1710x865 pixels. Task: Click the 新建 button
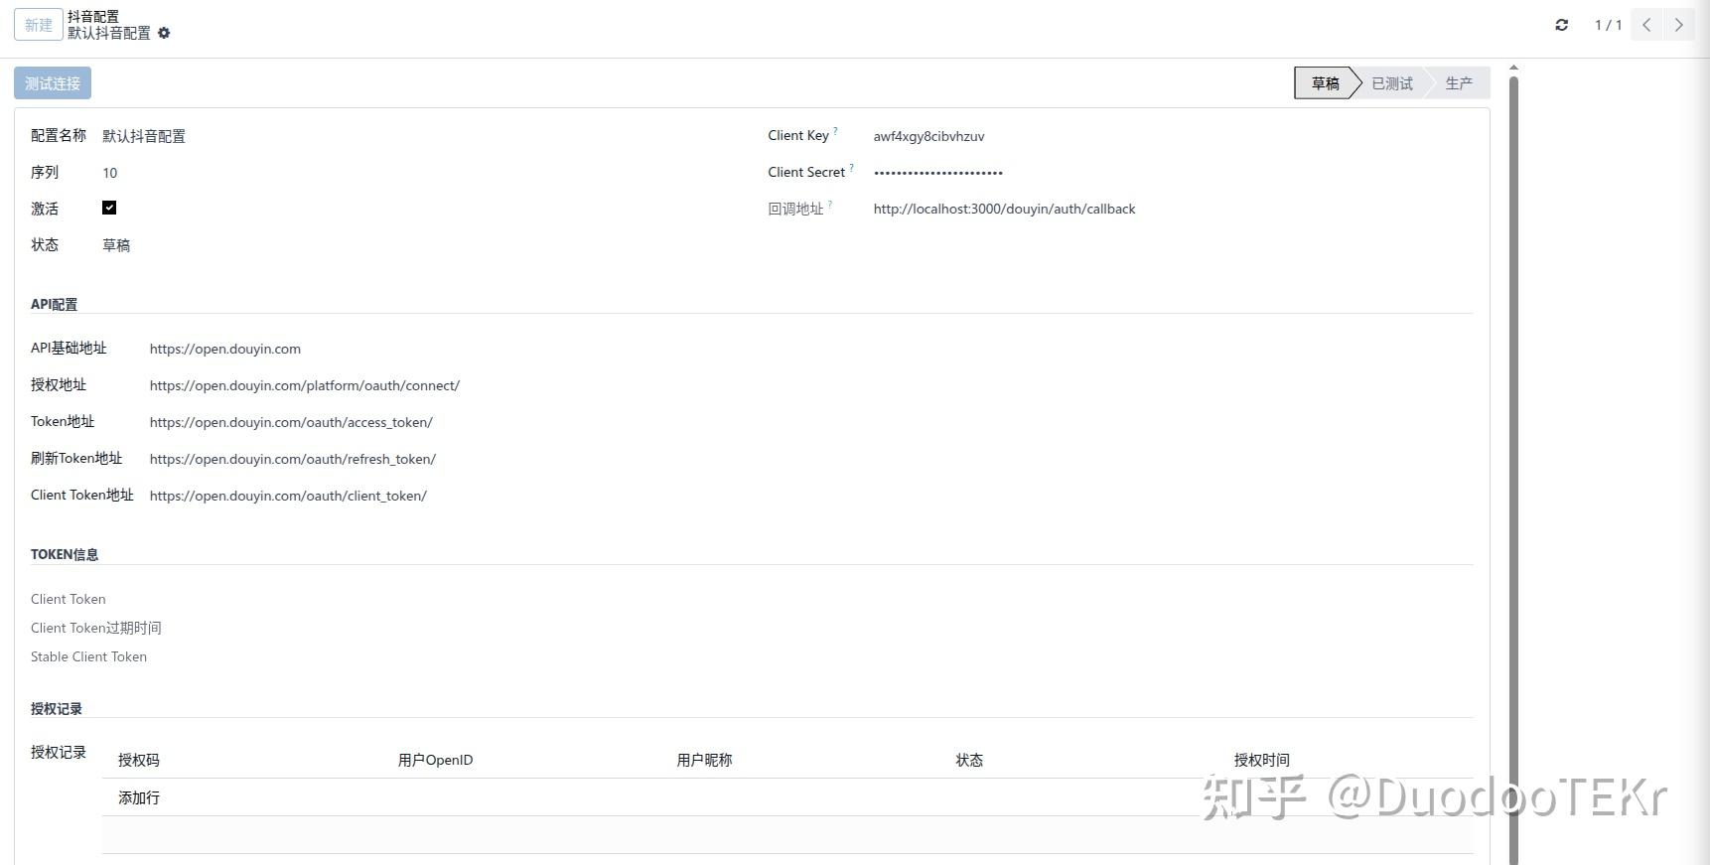click(x=39, y=25)
